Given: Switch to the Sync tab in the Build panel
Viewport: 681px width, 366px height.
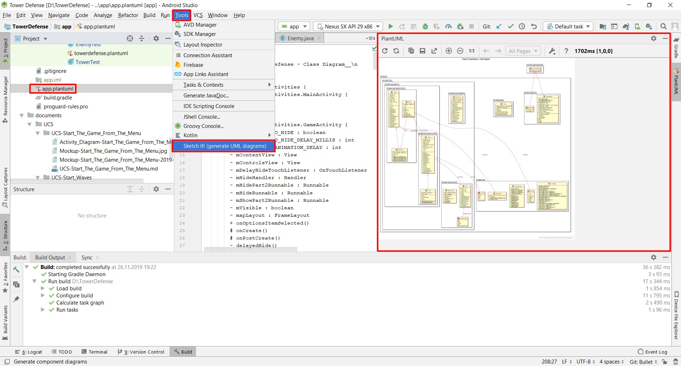Looking at the screenshot, I should coord(87,258).
